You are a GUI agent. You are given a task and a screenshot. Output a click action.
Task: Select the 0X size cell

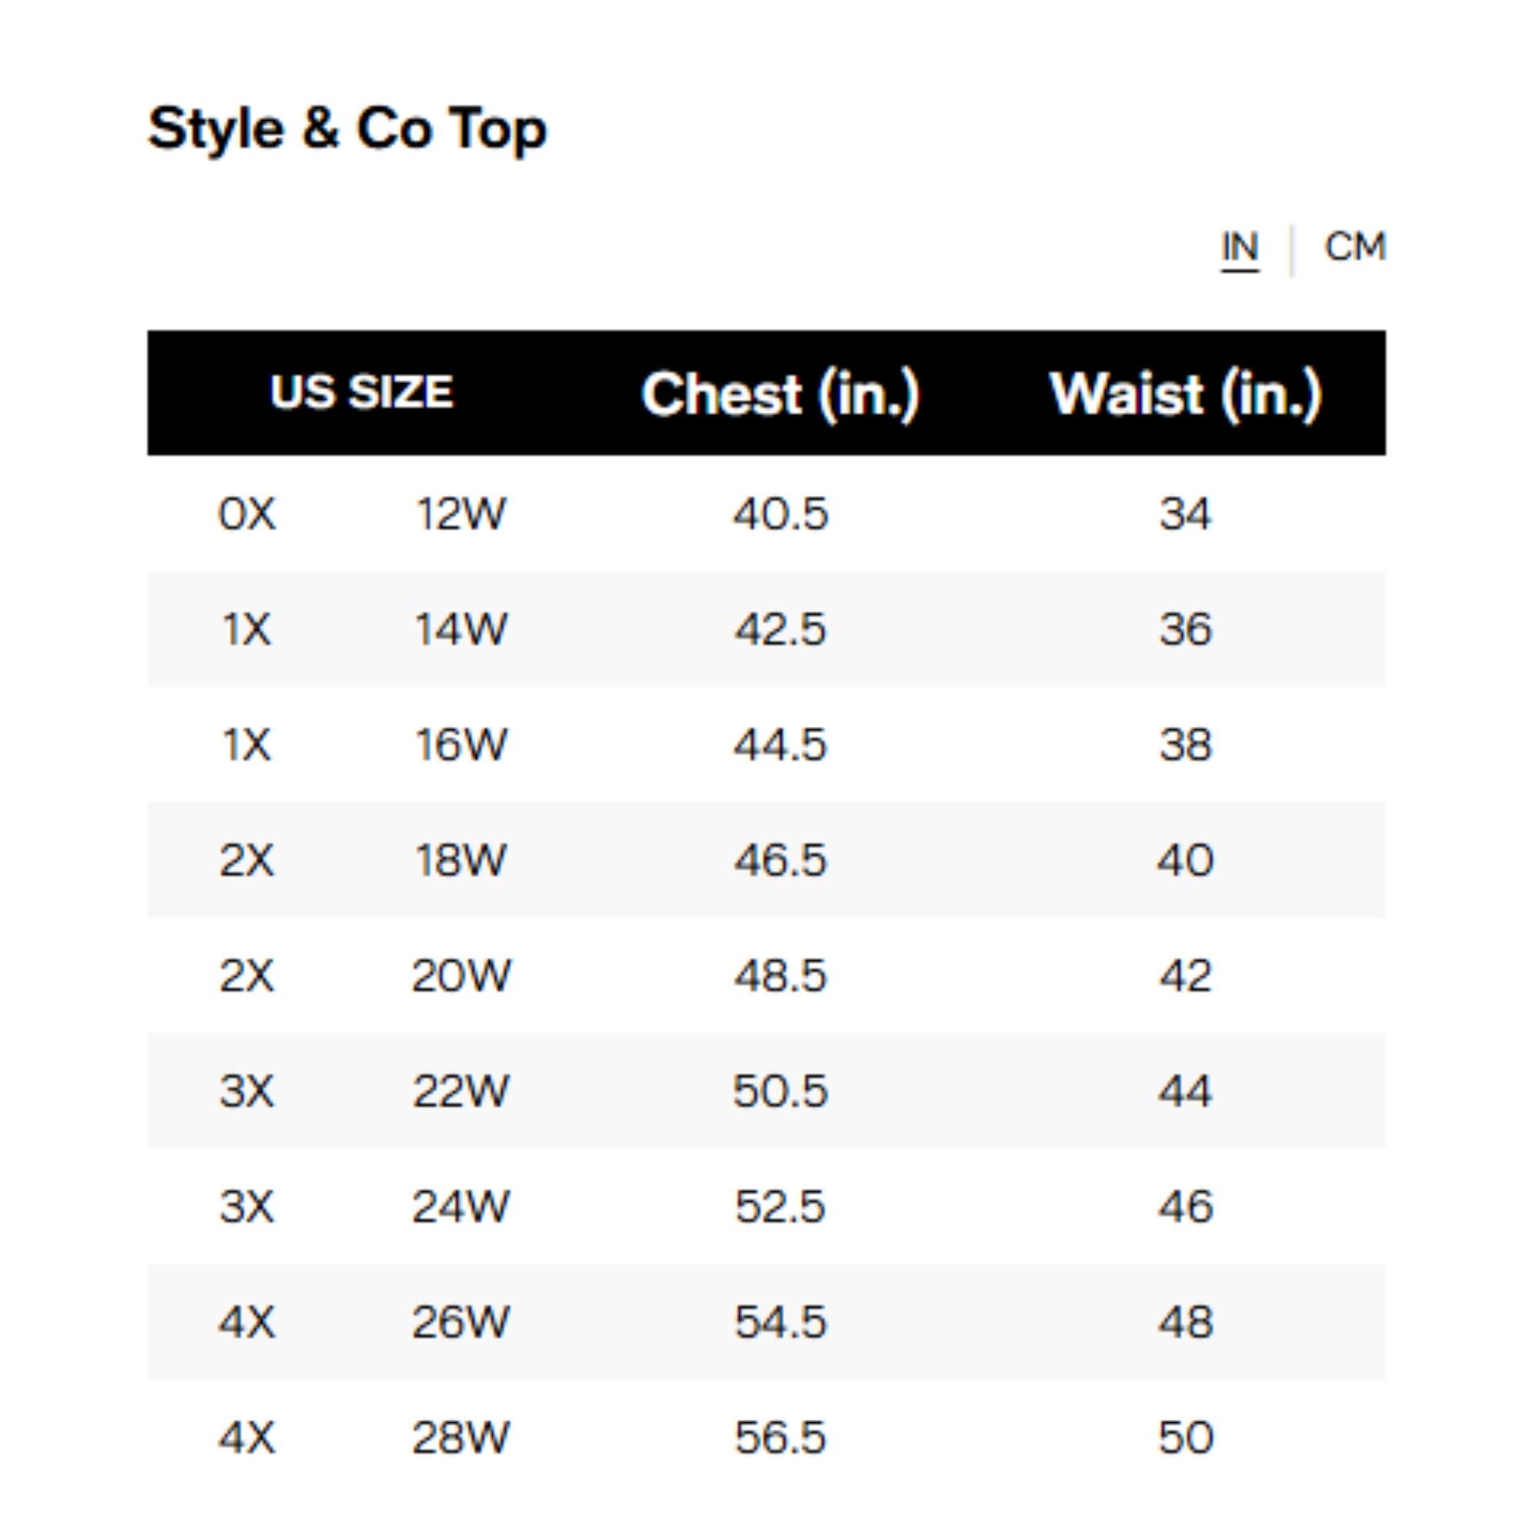pyautogui.click(x=247, y=514)
